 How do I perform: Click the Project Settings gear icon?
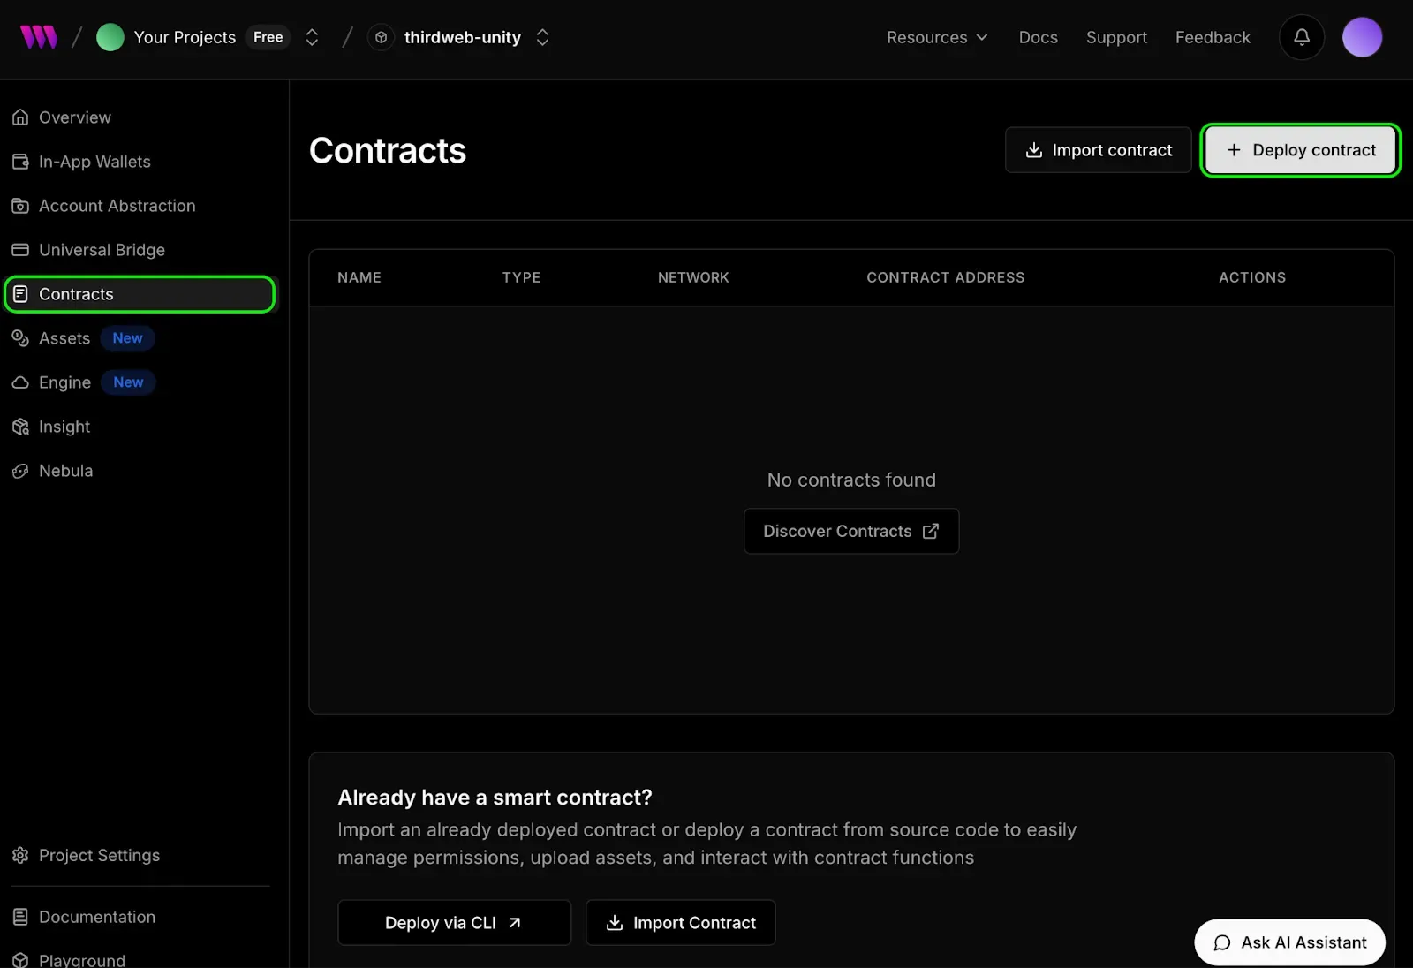[x=20, y=855]
